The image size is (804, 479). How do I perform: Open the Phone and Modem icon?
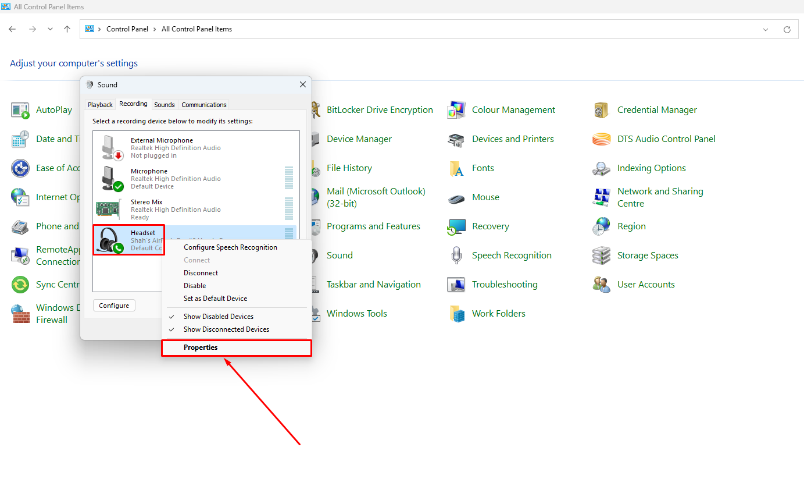tap(20, 226)
